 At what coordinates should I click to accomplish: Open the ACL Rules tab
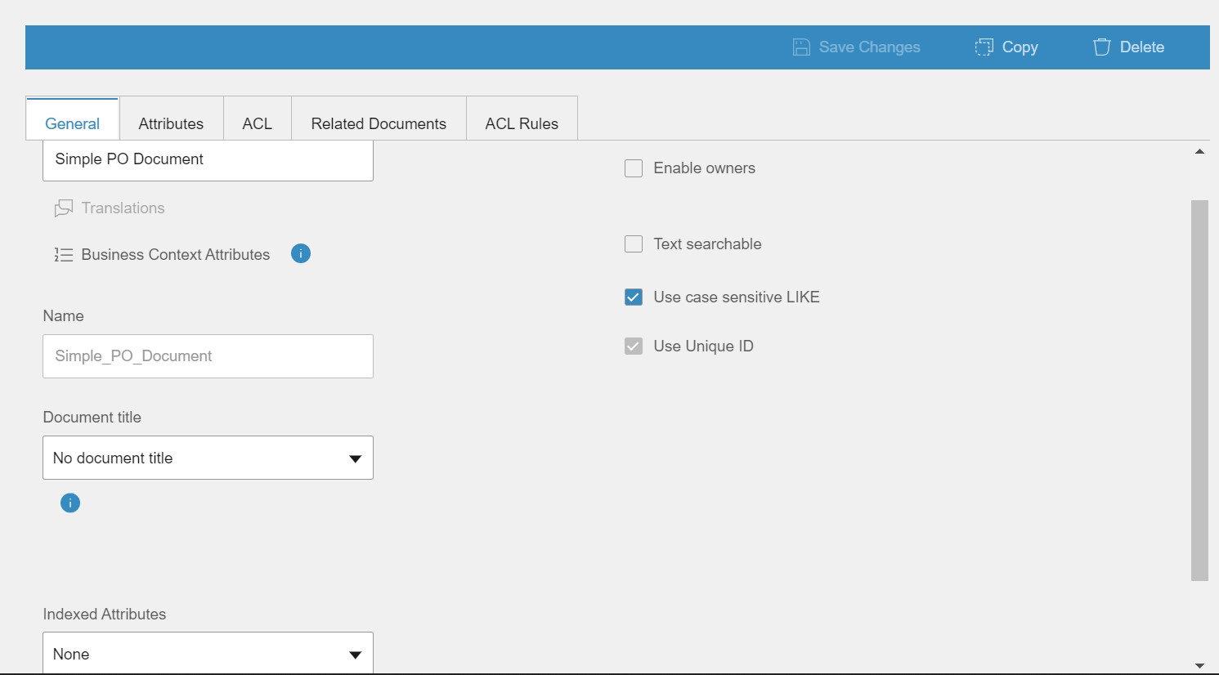tap(522, 123)
